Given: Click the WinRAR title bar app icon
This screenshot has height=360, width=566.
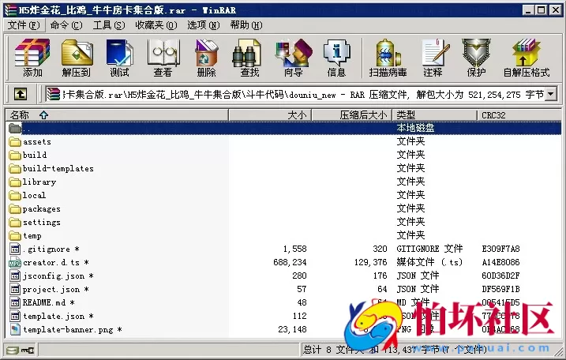Looking at the screenshot, I should [10, 10].
